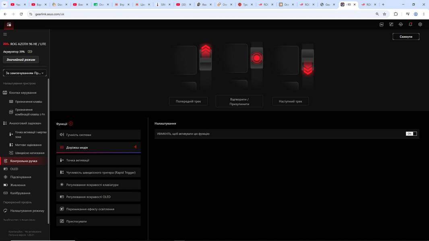Select Перемикання ефекту освітлення function
429x241 pixels.
coord(99,209)
